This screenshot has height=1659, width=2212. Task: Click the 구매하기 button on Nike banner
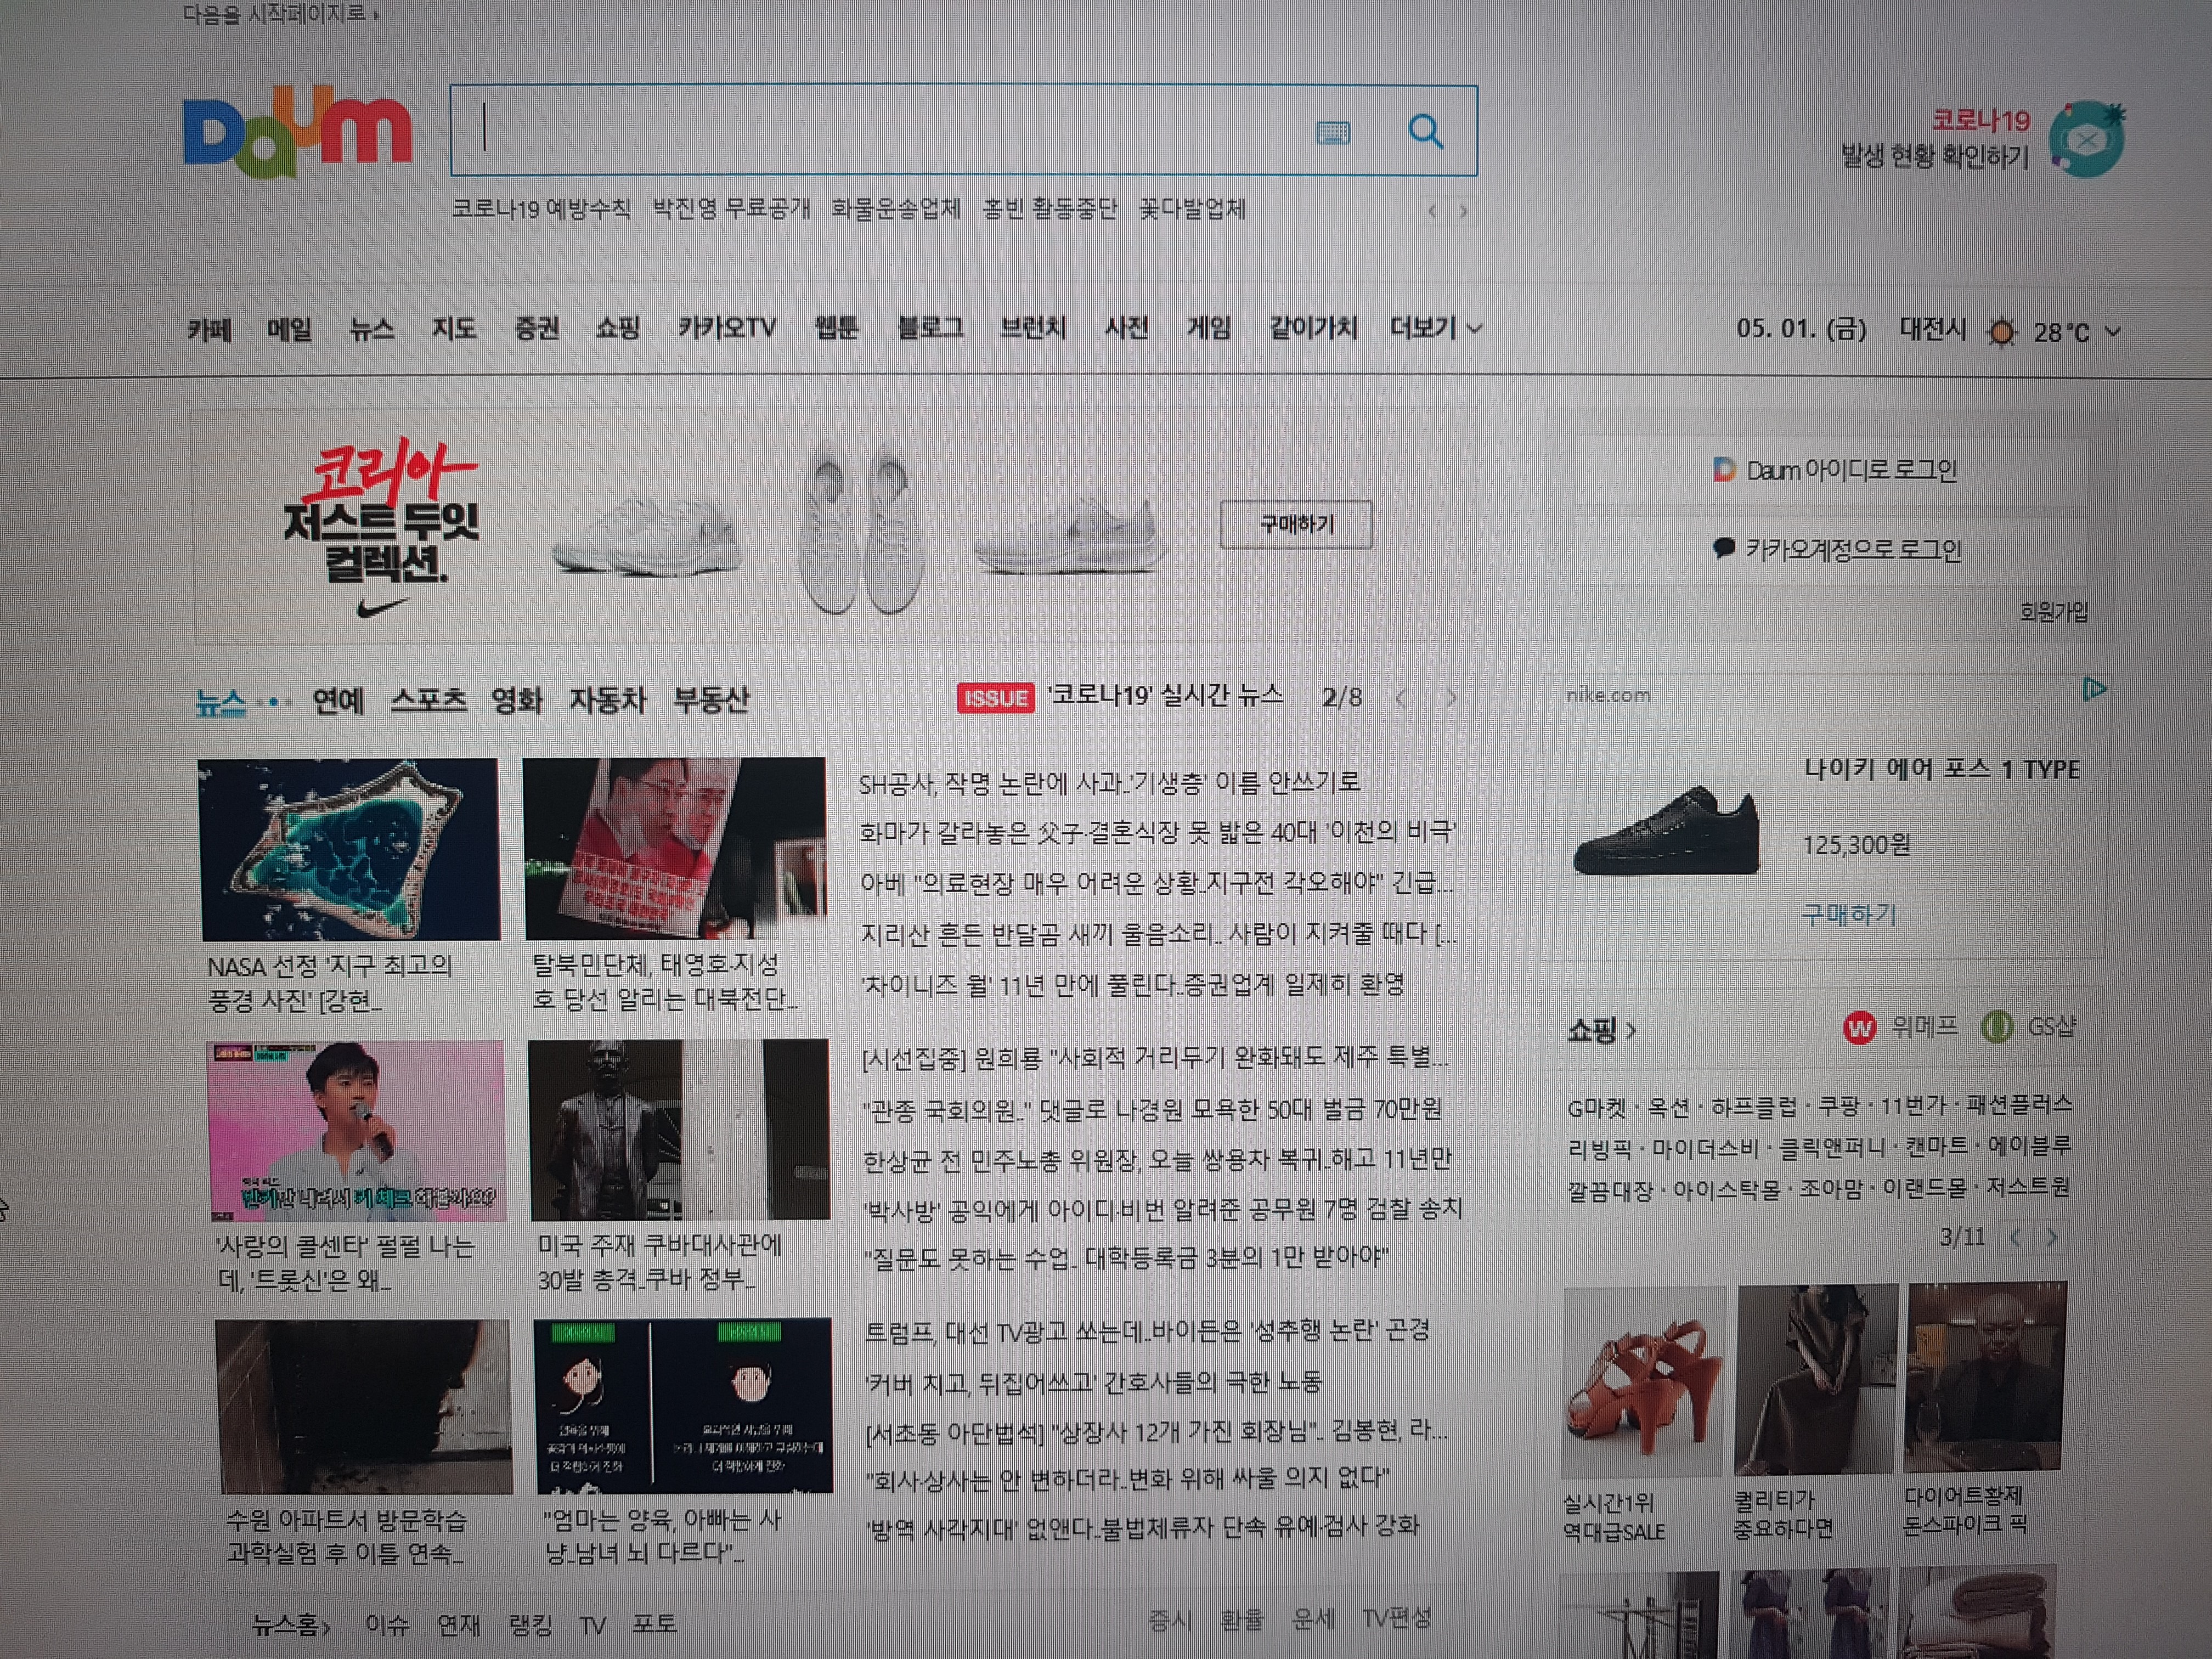(1296, 524)
